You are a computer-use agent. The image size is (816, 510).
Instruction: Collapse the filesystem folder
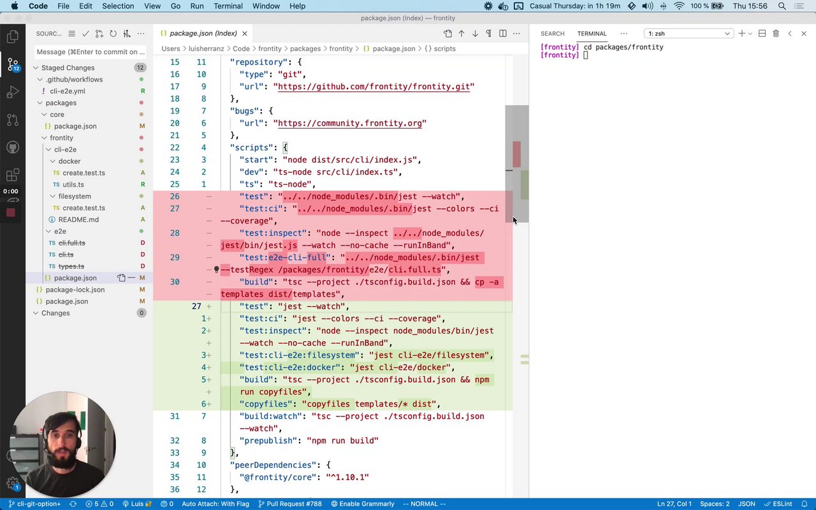pyautogui.click(x=75, y=196)
